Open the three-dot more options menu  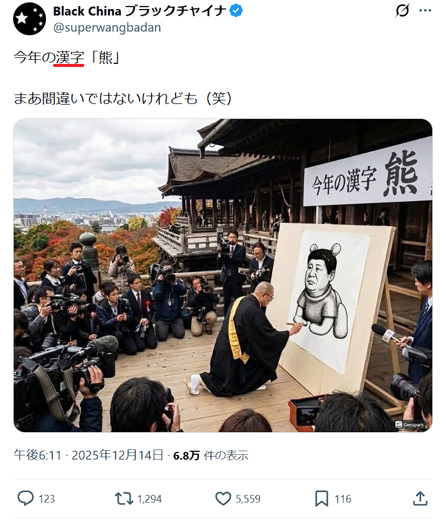pos(425,11)
